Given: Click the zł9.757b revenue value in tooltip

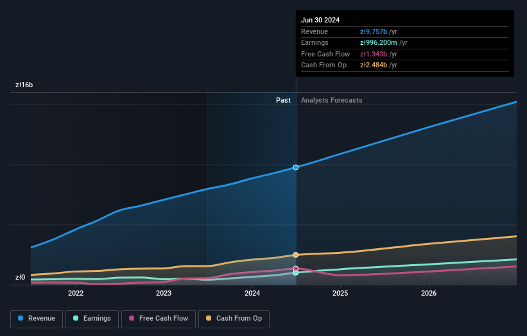Looking at the screenshot, I should [374, 31].
